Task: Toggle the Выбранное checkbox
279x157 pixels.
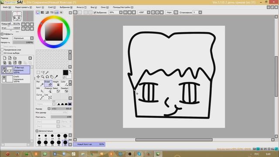Action: (x=95, y=13)
